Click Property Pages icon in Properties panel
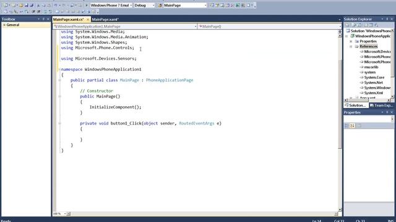Viewport: 396px width, 222px height. 359,125
